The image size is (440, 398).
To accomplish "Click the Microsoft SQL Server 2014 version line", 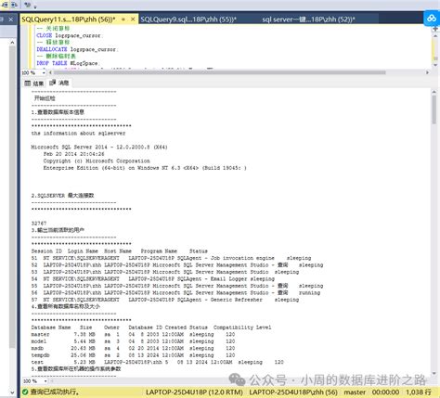I will 99,148.
